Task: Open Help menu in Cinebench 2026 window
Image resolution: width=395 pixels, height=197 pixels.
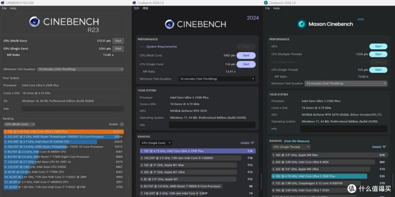Action: [x=276, y=8]
